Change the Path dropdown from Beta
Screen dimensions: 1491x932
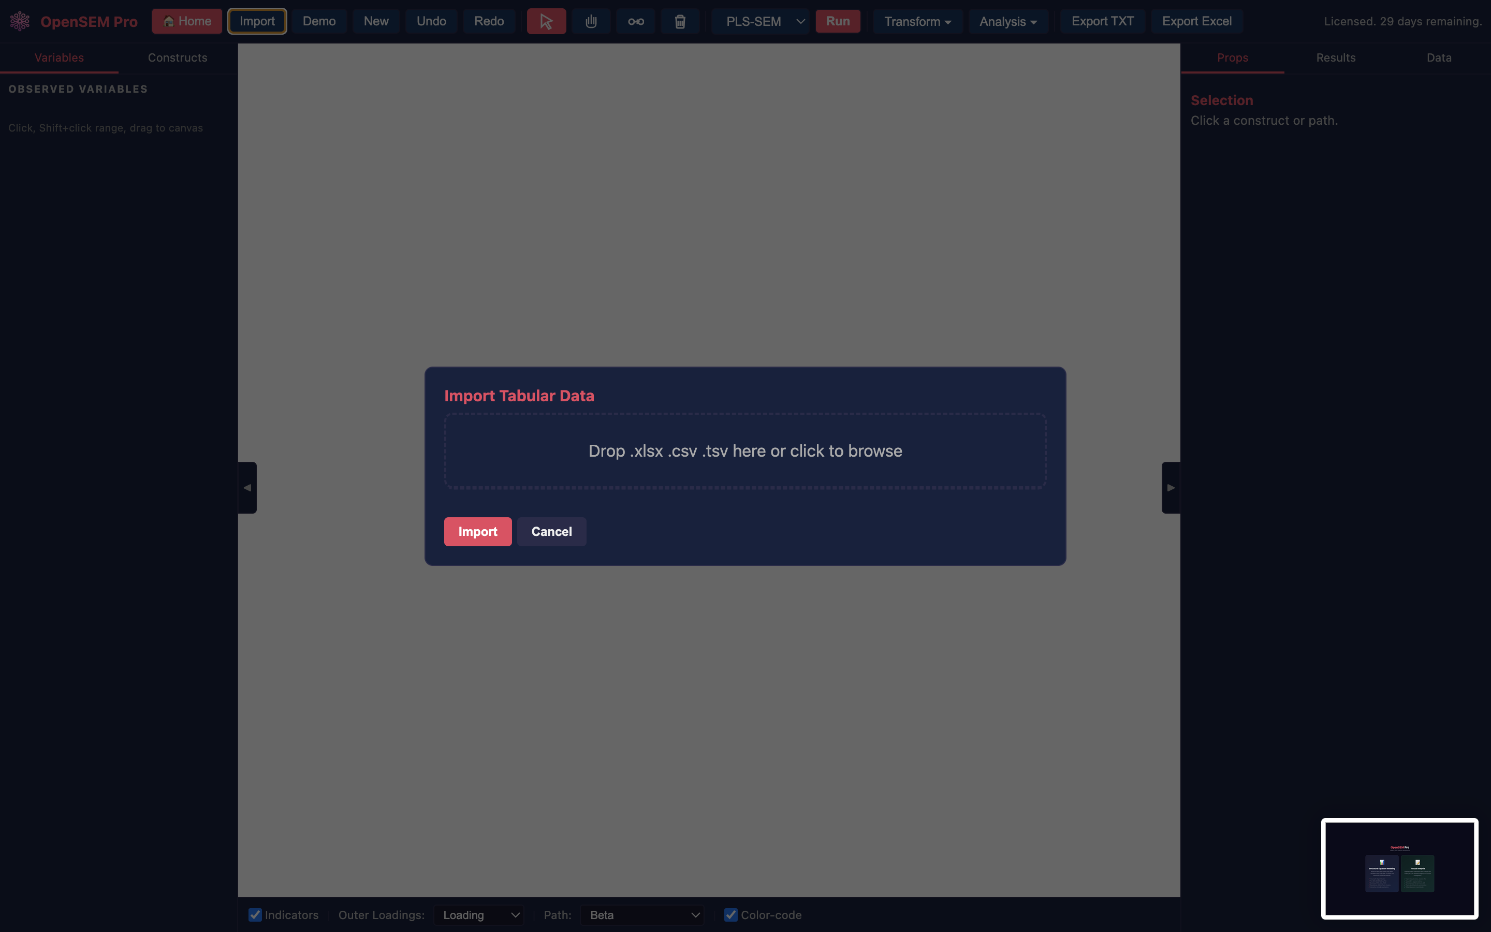click(642, 915)
